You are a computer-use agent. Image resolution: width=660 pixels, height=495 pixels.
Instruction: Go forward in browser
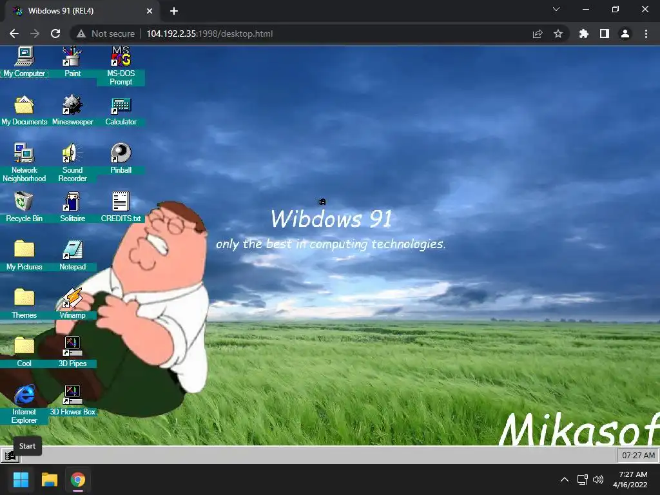35,34
